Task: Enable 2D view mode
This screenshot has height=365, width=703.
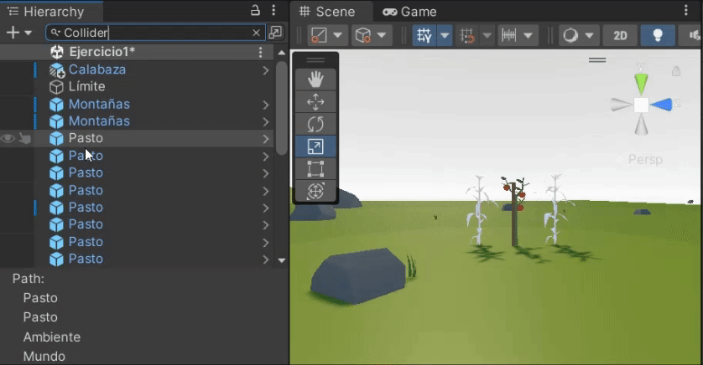Action: 620,35
